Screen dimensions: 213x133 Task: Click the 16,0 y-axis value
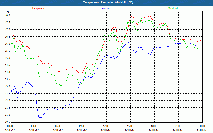click(7, 44)
